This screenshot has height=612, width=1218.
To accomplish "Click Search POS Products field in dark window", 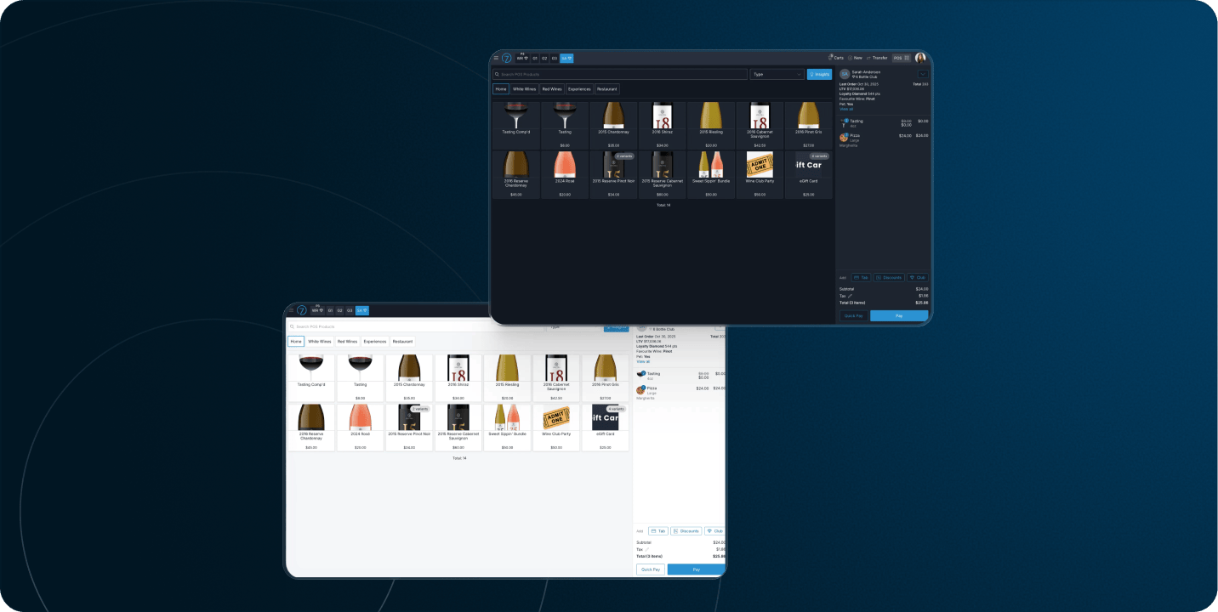I will (x=620, y=74).
